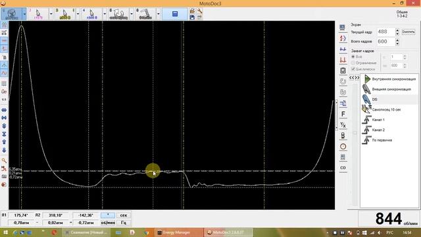This screenshot has width=421, height=237.
Task: Open dropdown arrow next to rotating-arrows channel
Action: click(x=132, y=14)
